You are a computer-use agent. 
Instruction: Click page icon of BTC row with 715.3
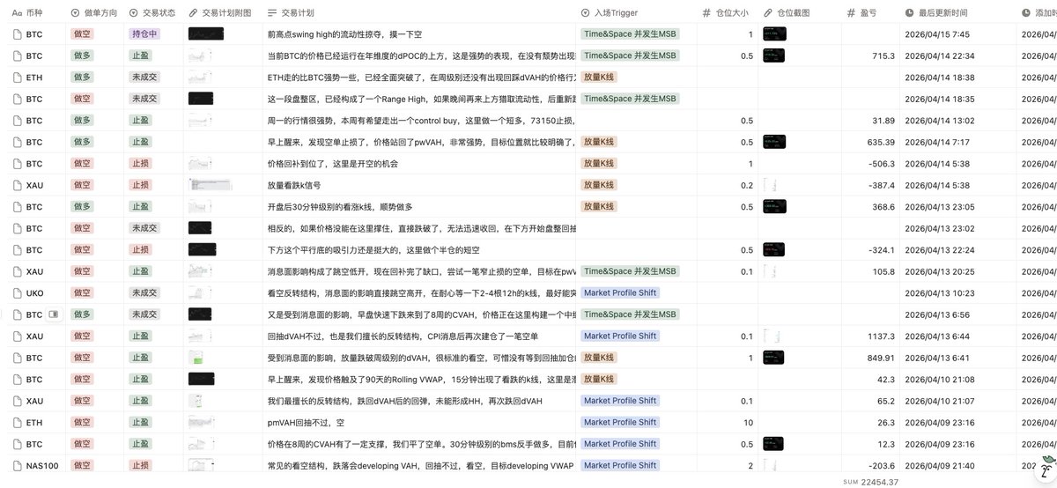17,56
